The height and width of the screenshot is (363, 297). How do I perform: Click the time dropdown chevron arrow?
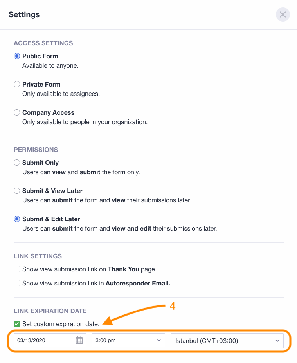158,340
